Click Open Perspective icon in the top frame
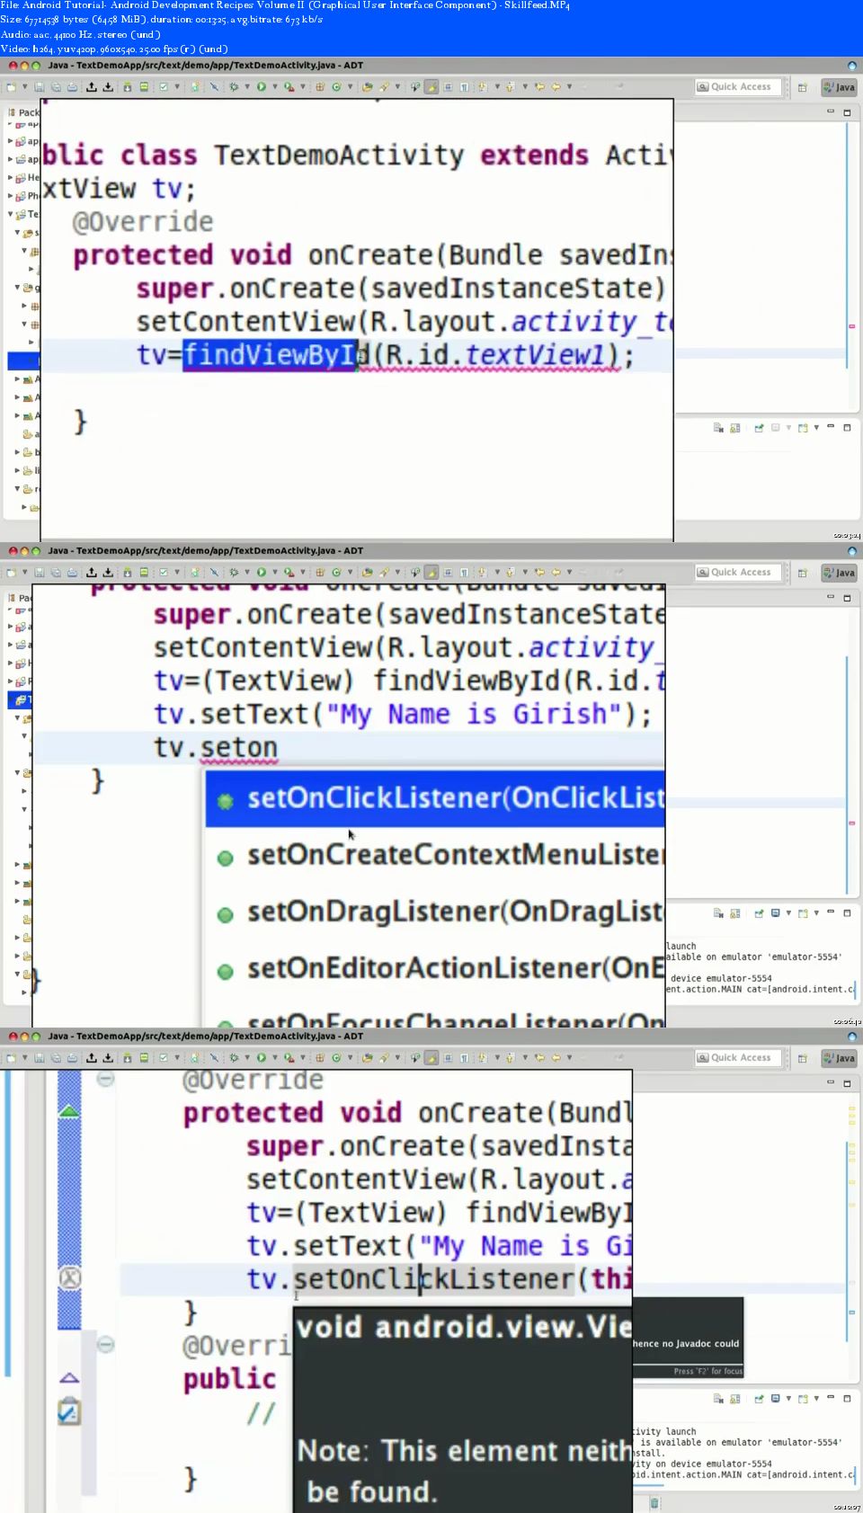 click(x=803, y=87)
